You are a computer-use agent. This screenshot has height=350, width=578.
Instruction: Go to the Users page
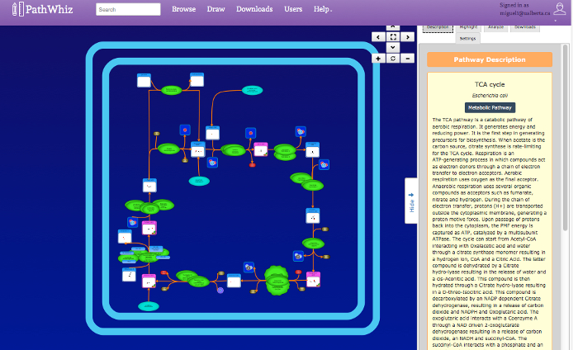[x=293, y=9]
